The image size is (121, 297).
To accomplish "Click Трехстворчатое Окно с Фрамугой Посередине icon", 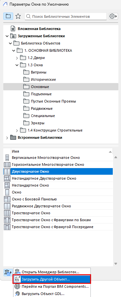I will click(7, 227).
